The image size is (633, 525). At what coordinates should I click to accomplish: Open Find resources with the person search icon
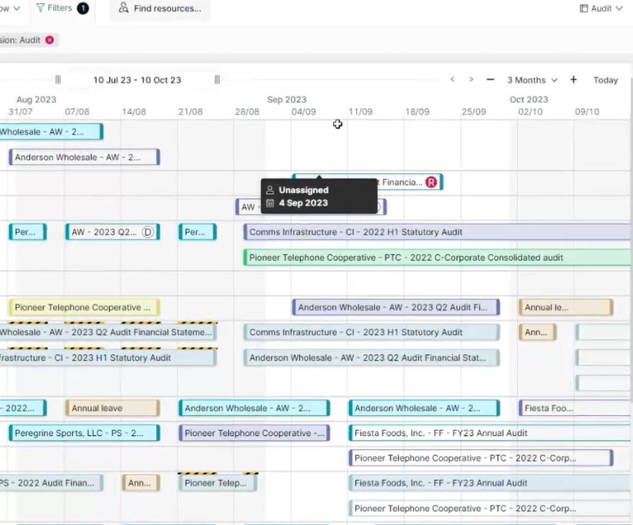(x=123, y=9)
